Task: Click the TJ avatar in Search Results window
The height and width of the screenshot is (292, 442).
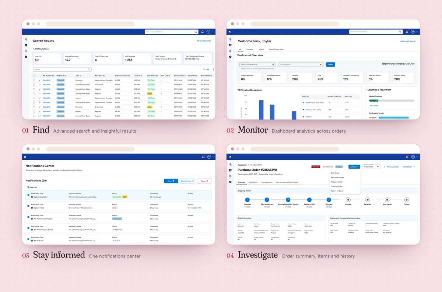Action: [x=208, y=32]
